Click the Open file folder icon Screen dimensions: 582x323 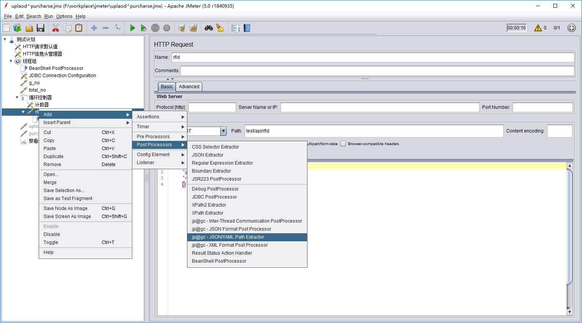(x=29, y=28)
